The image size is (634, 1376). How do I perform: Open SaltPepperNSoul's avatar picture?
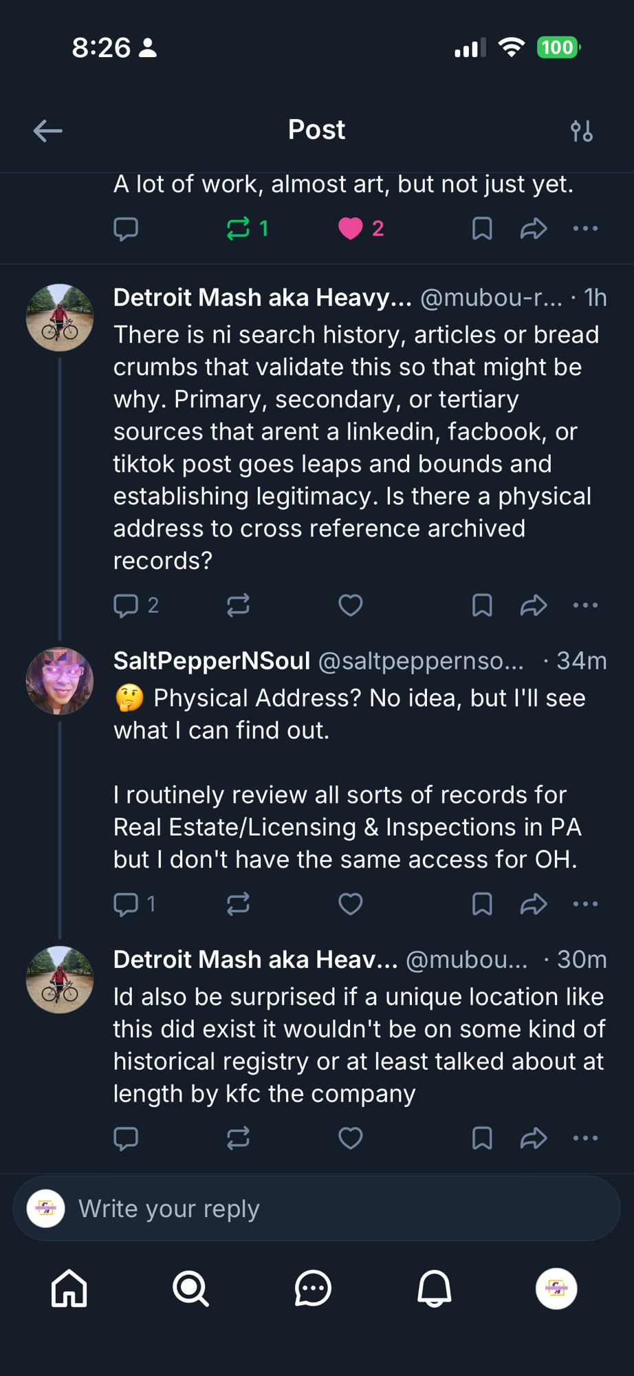pos(60,681)
